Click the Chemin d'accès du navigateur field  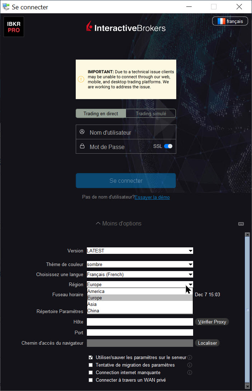click(140, 343)
